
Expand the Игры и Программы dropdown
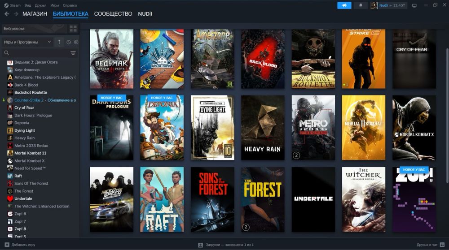tap(27, 42)
